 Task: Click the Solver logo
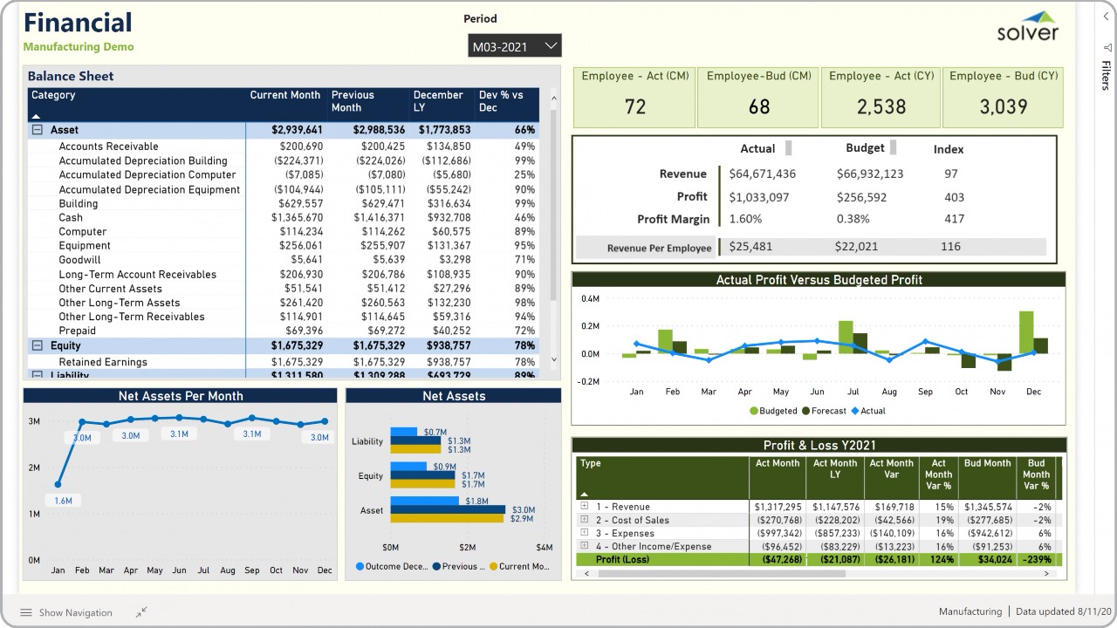pos(1027,26)
